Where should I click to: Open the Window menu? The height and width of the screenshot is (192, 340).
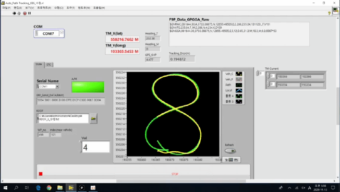[x=84, y=8]
